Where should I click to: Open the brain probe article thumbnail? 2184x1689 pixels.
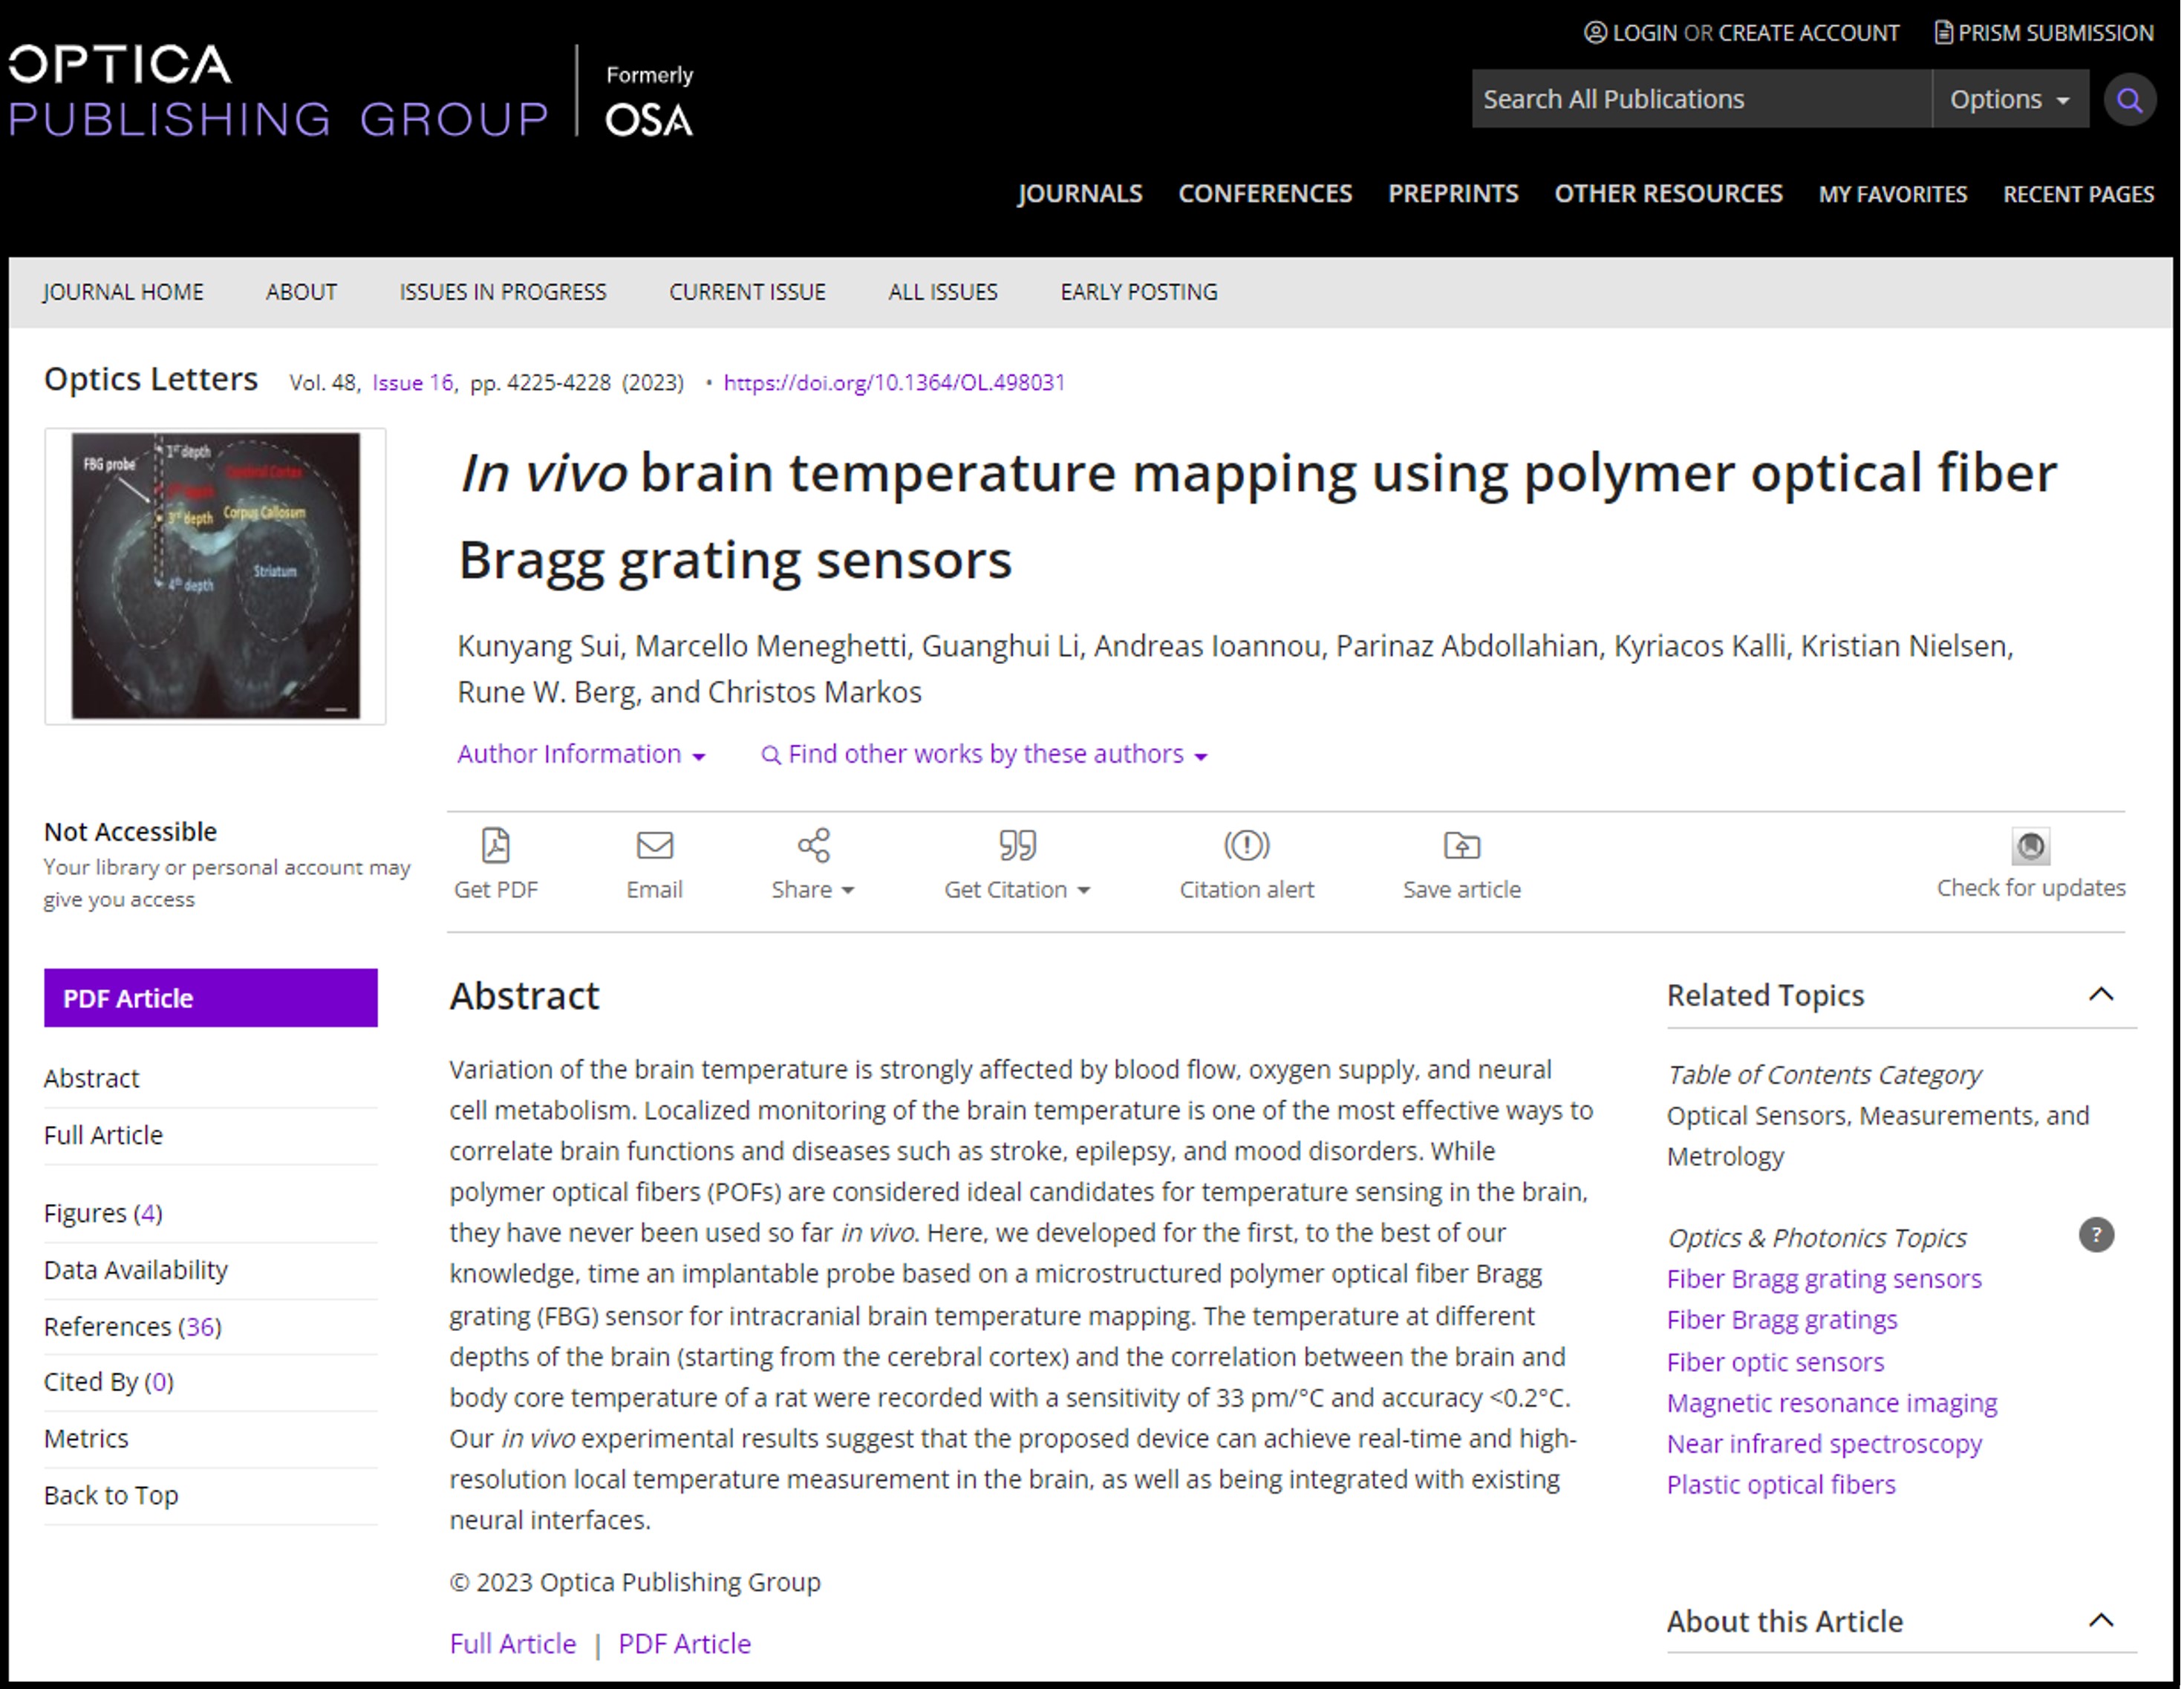215,576
